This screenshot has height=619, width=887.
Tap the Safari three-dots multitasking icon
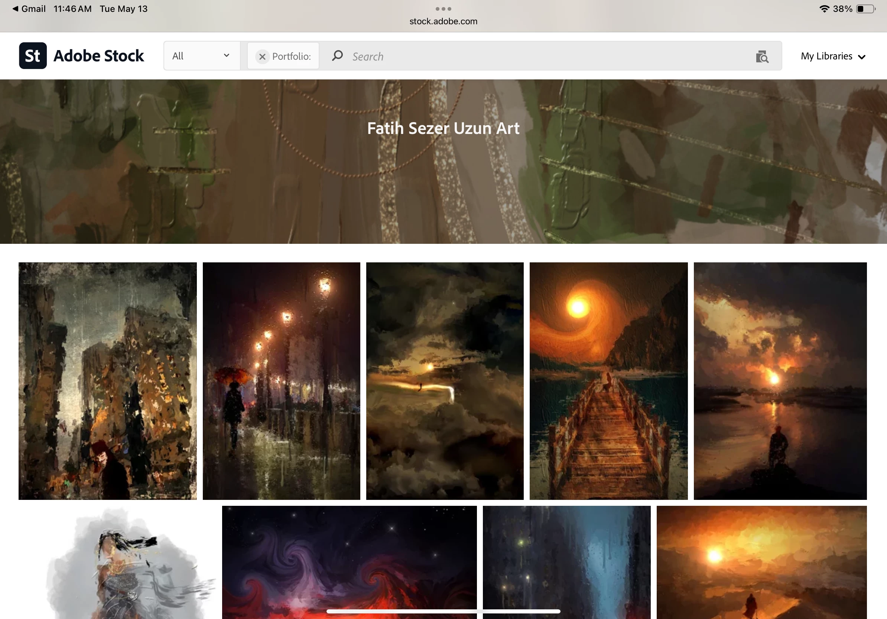pyautogui.click(x=443, y=9)
